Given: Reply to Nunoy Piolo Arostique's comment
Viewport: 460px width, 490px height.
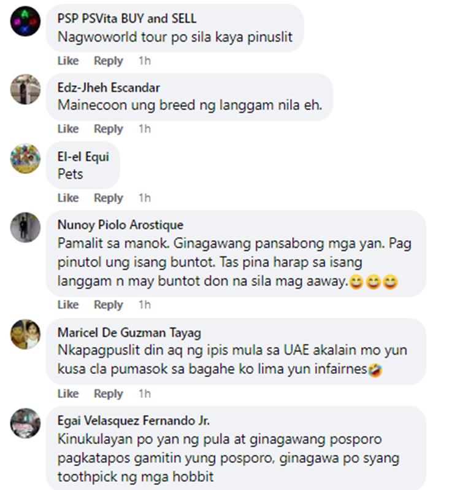Looking at the screenshot, I should pos(109,305).
